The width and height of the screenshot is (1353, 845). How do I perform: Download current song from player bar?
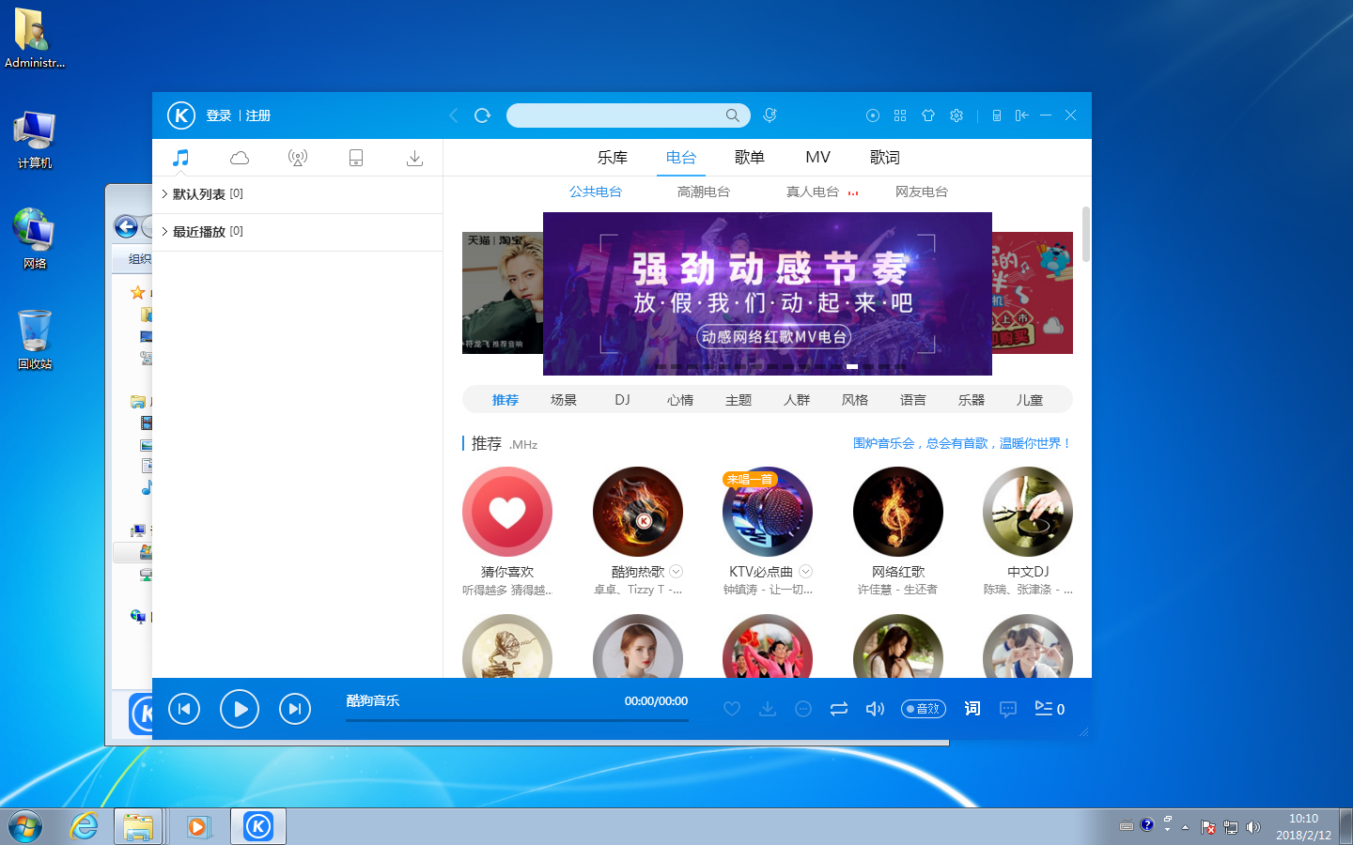(768, 709)
